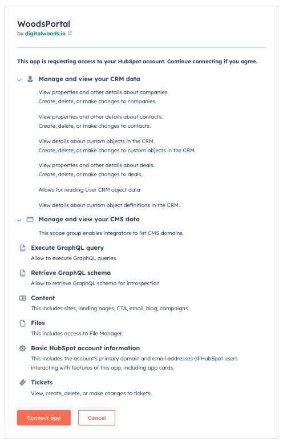The image size is (283, 442).
Task: Click the WoodsPortal app title
Action: [x=44, y=24]
